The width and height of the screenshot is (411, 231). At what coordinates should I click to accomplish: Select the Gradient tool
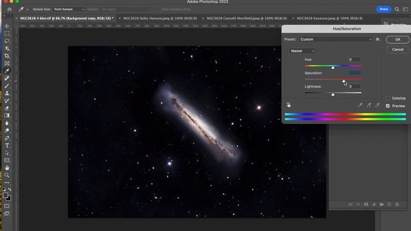tap(7, 116)
